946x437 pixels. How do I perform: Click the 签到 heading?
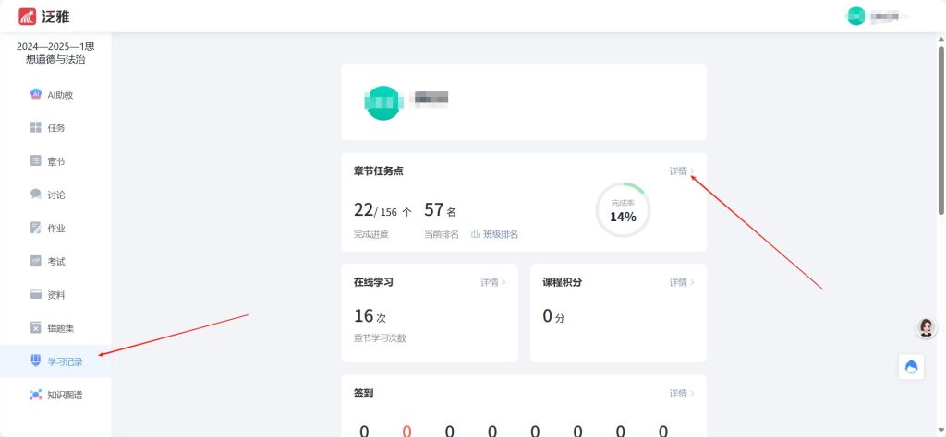pyautogui.click(x=363, y=393)
